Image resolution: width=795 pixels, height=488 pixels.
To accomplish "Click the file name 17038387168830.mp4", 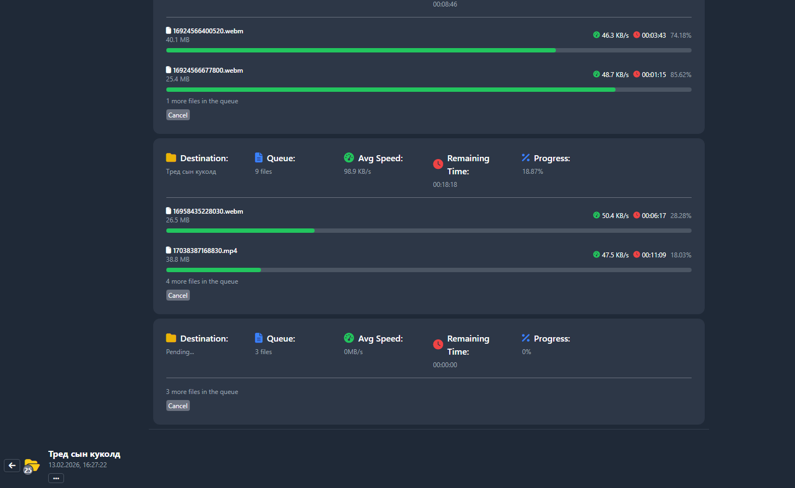I will pyautogui.click(x=205, y=251).
